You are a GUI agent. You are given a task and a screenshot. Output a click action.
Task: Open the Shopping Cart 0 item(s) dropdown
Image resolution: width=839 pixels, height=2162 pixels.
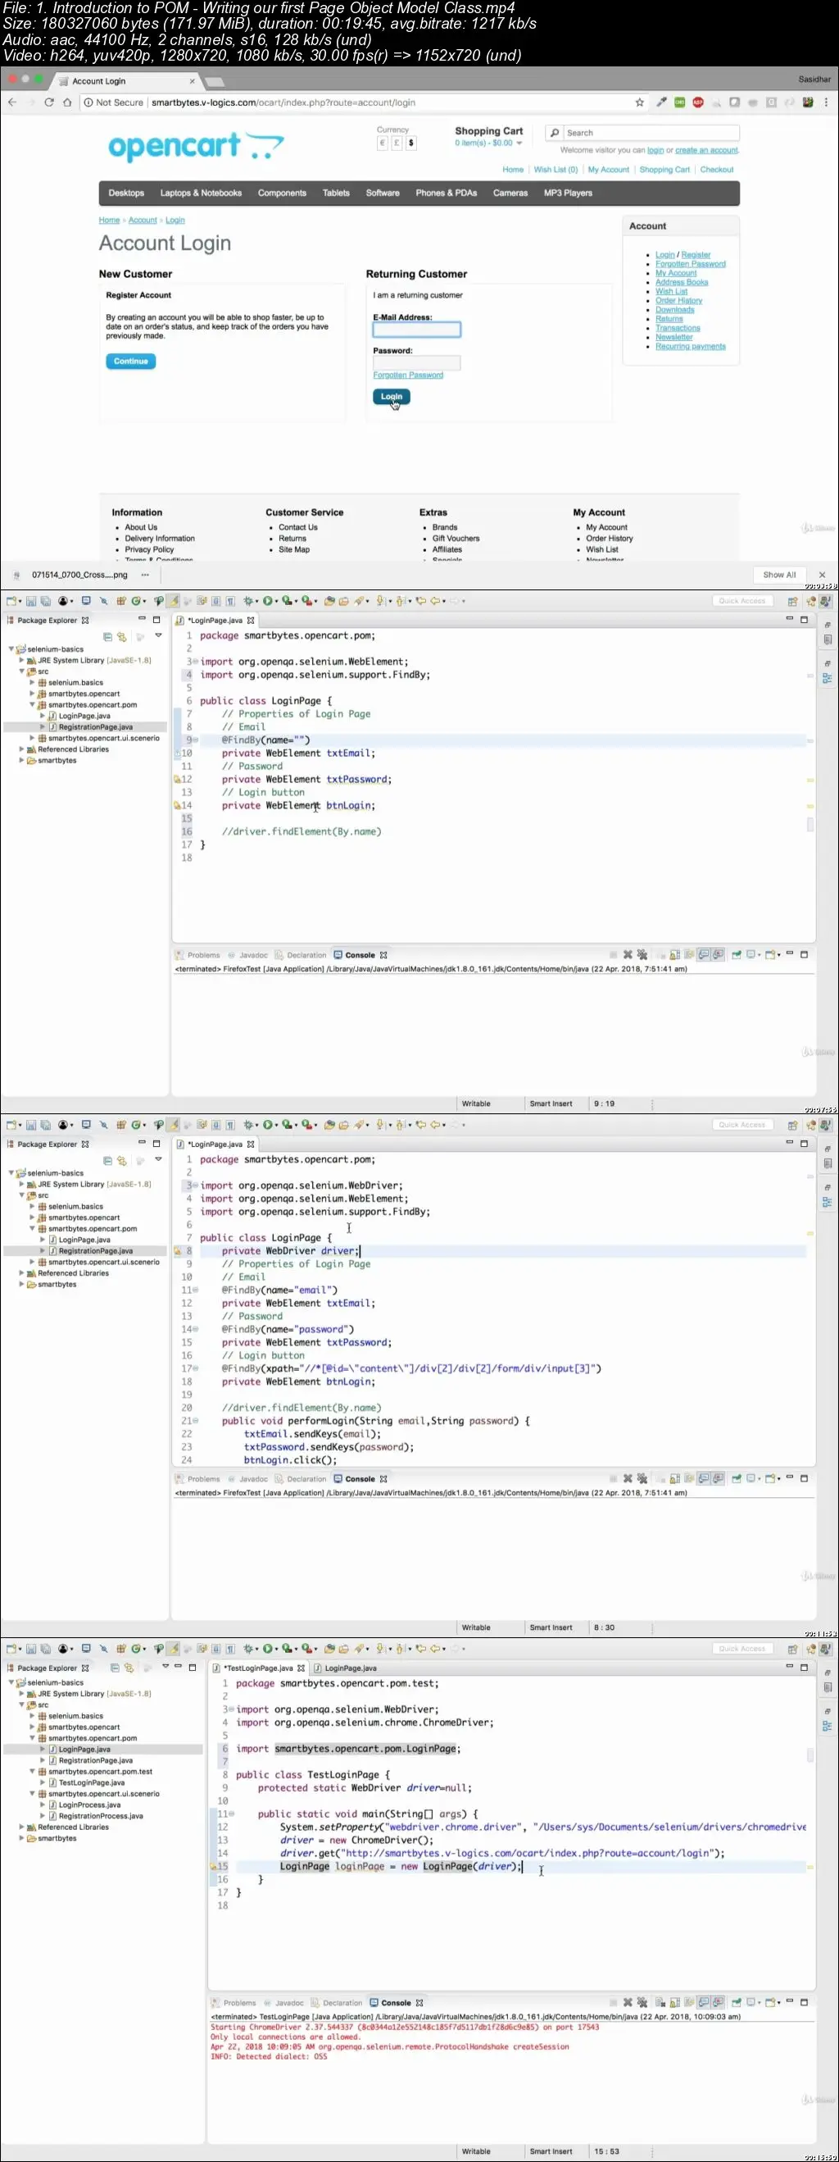click(x=488, y=143)
